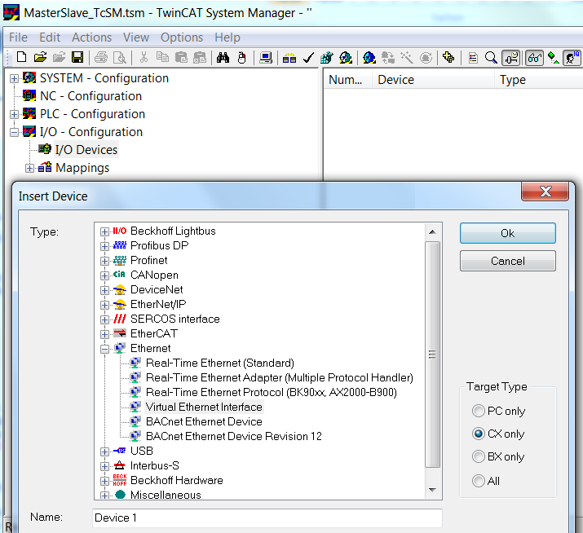Image resolution: width=583 pixels, height=533 pixels.
Task: Open the File menu
Action: point(18,37)
